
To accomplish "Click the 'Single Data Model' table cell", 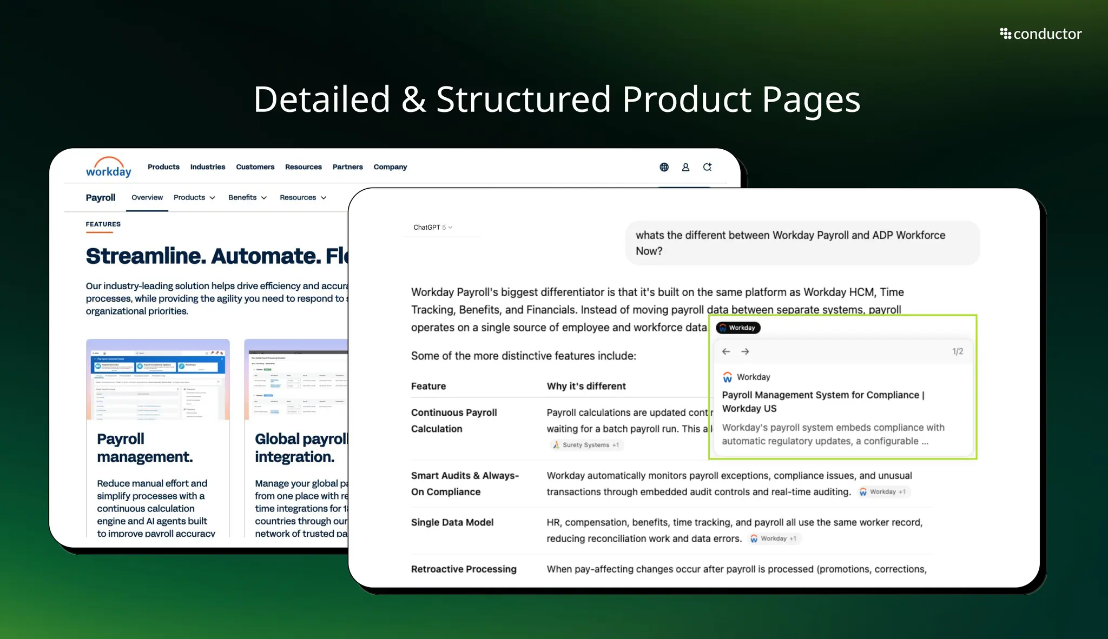I will 452,522.
